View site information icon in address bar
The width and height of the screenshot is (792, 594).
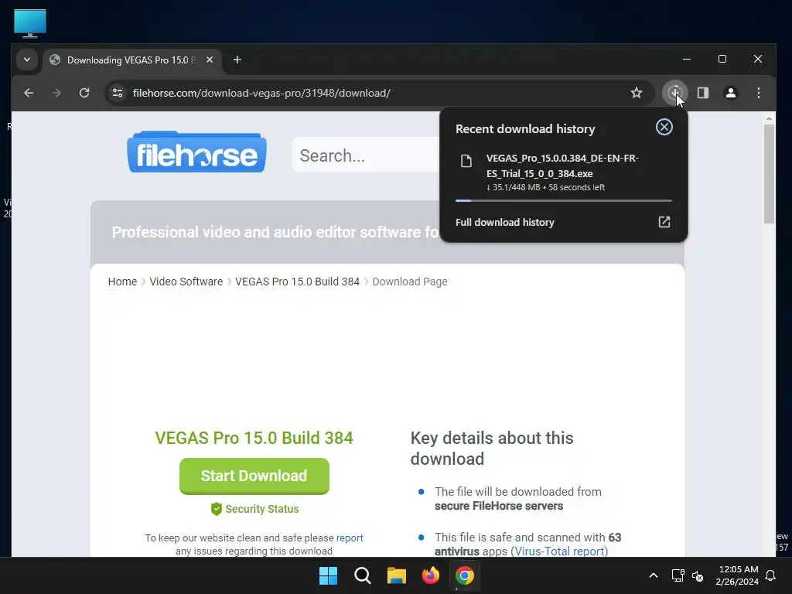(x=118, y=93)
